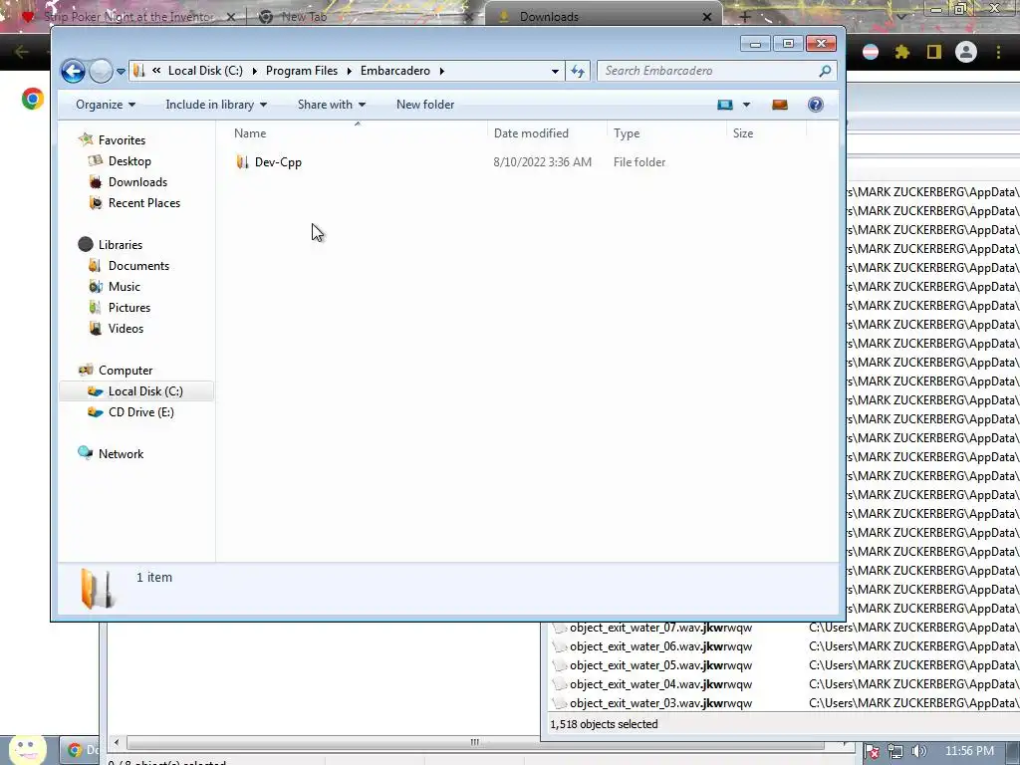Select object_exit_water_03.wav.jkwrwqw in background list
1020x765 pixels.
[661, 703]
